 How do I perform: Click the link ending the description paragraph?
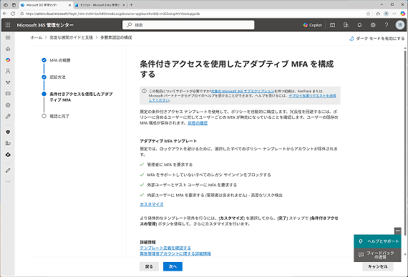198,123
